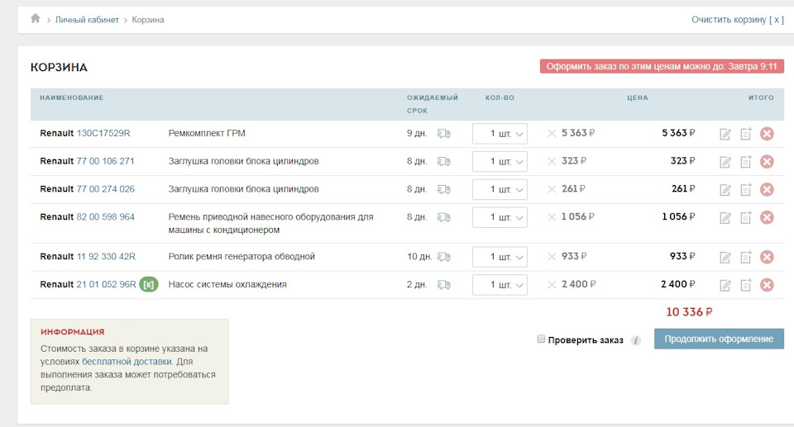The height and width of the screenshot is (427, 794).
Task: Click delivery truck icon for 77 00 274 026
Action: (444, 189)
